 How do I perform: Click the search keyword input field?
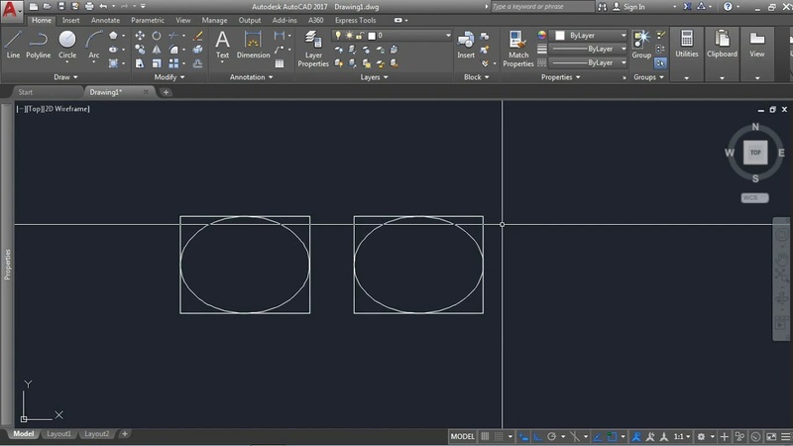pyautogui.click(x=542, y=7)
